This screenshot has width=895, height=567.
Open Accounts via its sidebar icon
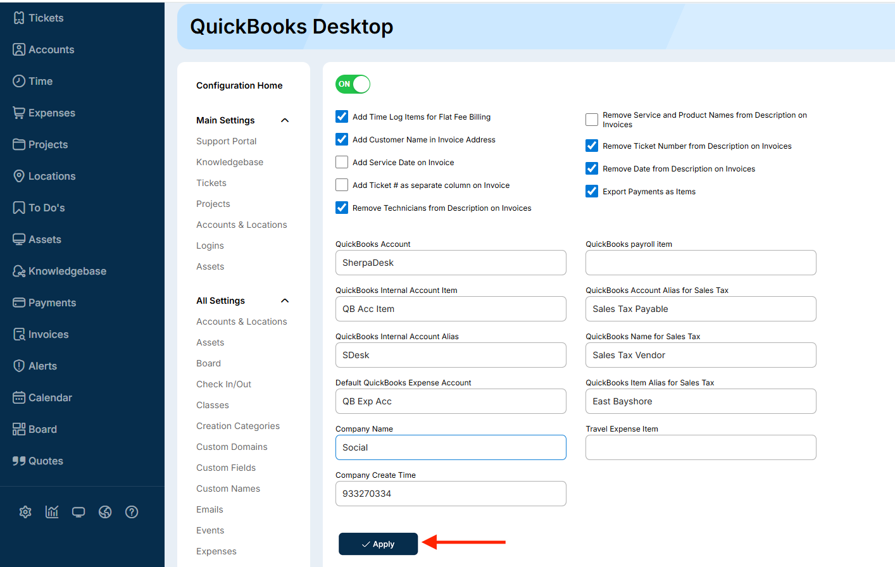19,49
